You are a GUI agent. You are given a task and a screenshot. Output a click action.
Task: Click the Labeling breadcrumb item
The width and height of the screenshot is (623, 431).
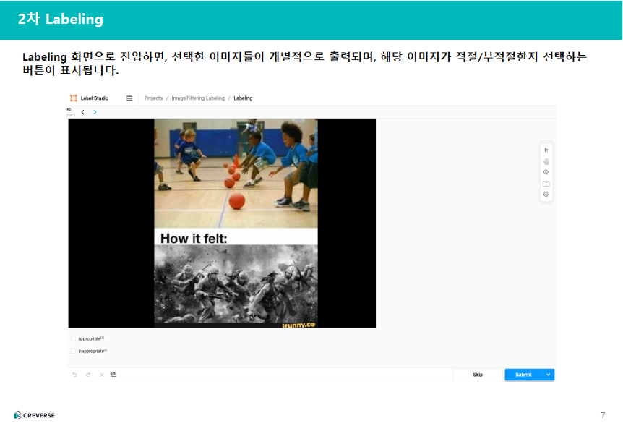pos(243,98)
